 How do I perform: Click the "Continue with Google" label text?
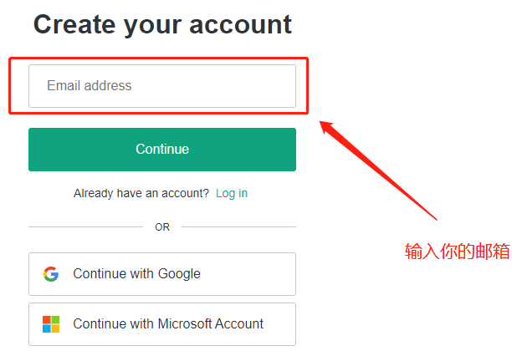tap(137, 274)
